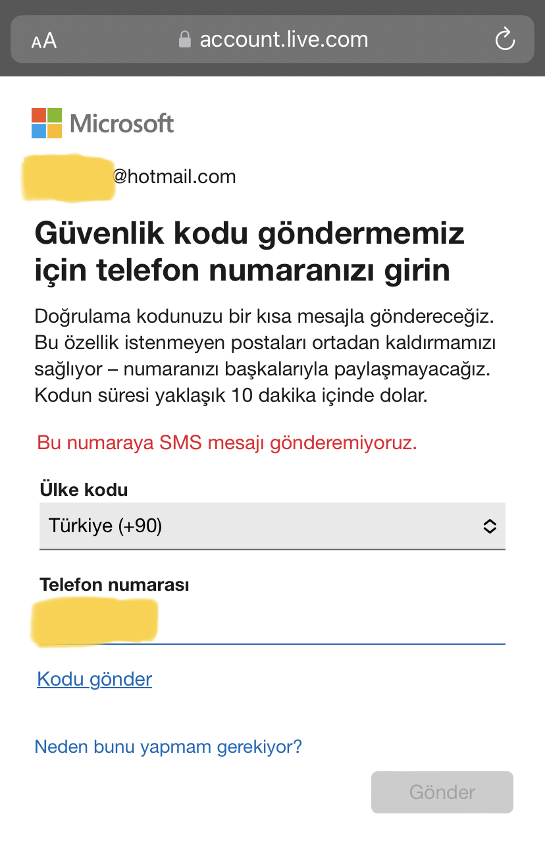
Task: Click the Microsoft four-square logo
Action: [x=47, y=123]
